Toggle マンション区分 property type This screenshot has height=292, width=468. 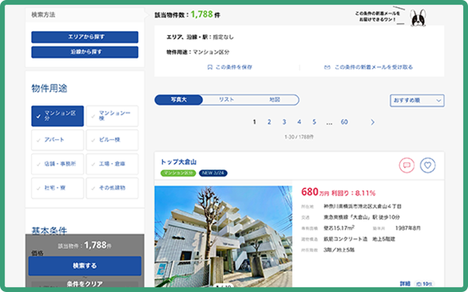click(57, 116)
